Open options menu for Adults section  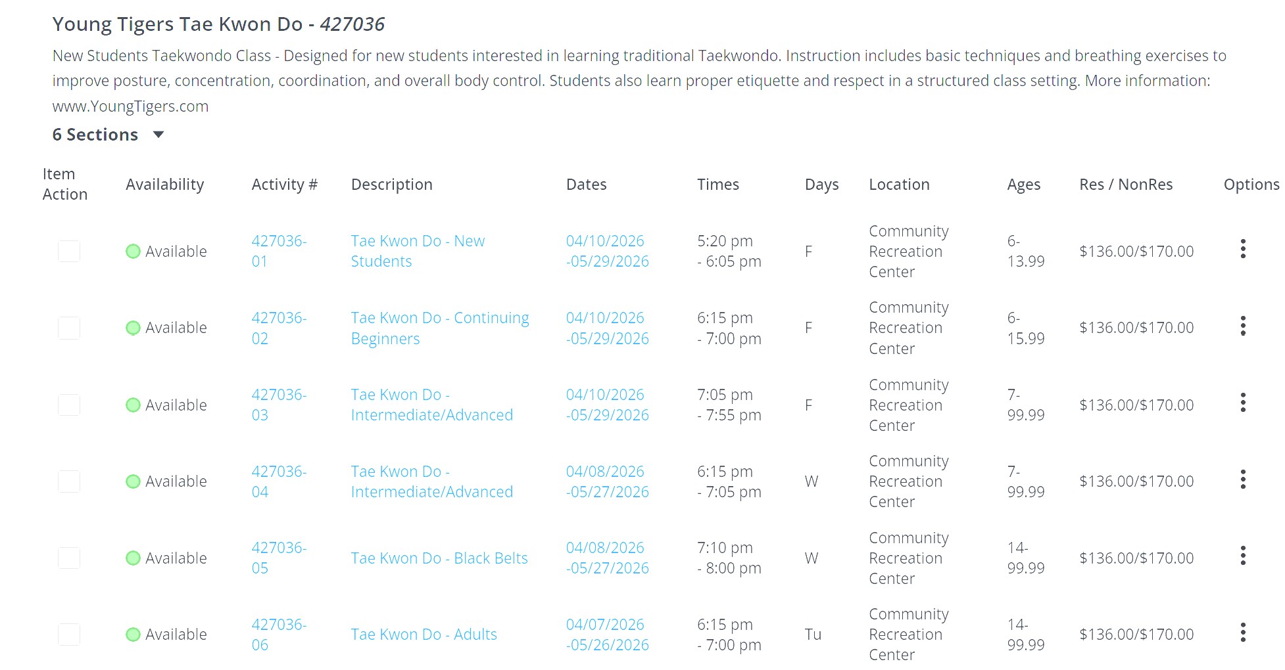coord(1242,633)
